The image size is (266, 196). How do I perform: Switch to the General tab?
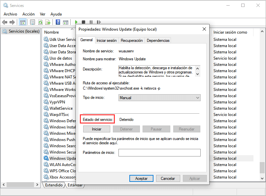click(x=86, y=40)
